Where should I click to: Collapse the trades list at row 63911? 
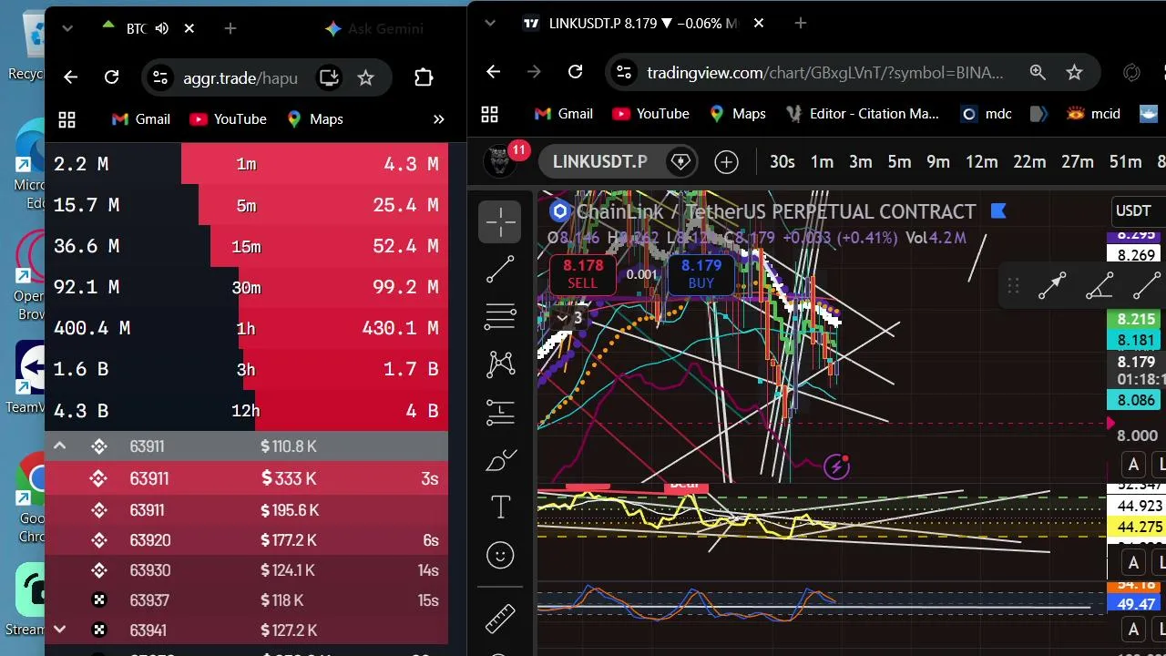click(x=59, y=446)
